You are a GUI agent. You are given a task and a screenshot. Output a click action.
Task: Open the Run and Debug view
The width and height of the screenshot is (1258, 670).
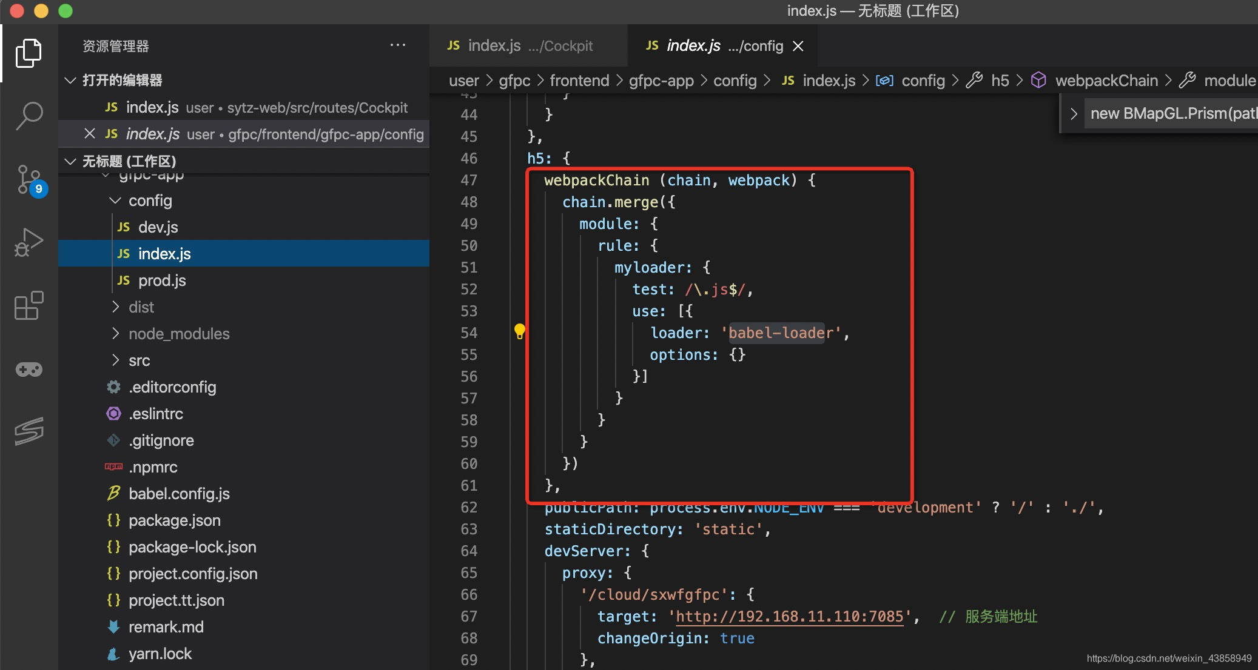coord(29,242)
